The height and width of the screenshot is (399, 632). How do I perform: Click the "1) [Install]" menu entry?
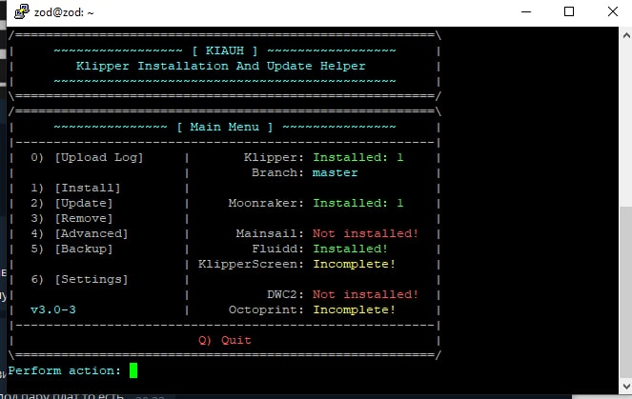click(75, 188)
